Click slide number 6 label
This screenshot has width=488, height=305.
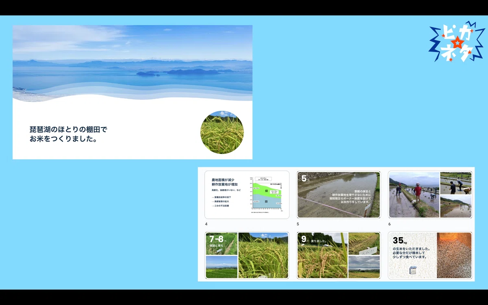390,224
